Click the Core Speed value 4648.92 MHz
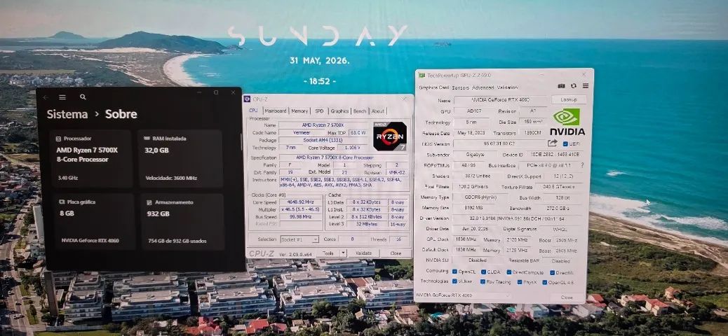 (x=302, y=202)
